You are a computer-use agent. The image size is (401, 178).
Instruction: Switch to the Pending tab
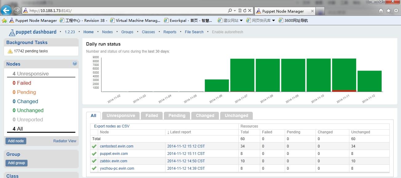[177, 116]
